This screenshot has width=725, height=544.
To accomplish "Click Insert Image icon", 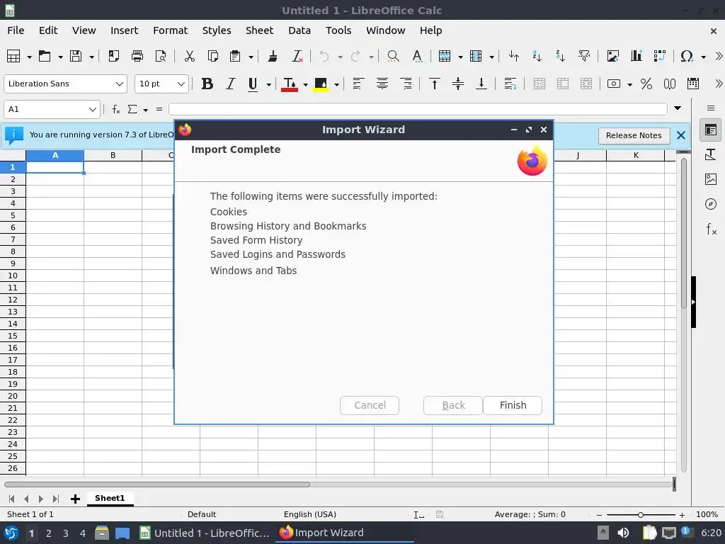I will [x=612, y=57].
